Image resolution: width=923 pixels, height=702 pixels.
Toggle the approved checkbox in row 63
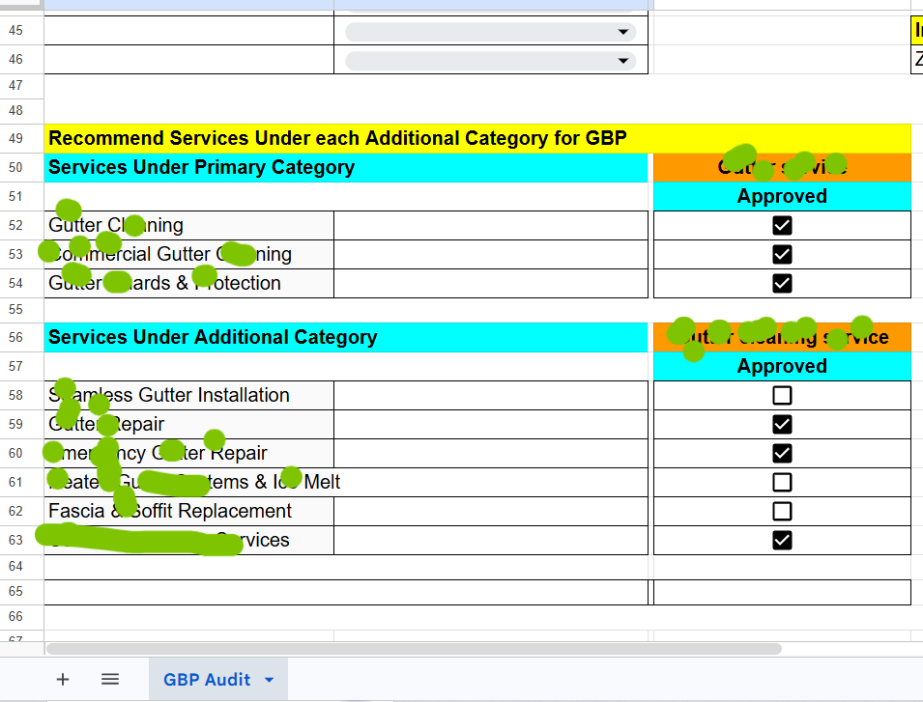[782, 540]
